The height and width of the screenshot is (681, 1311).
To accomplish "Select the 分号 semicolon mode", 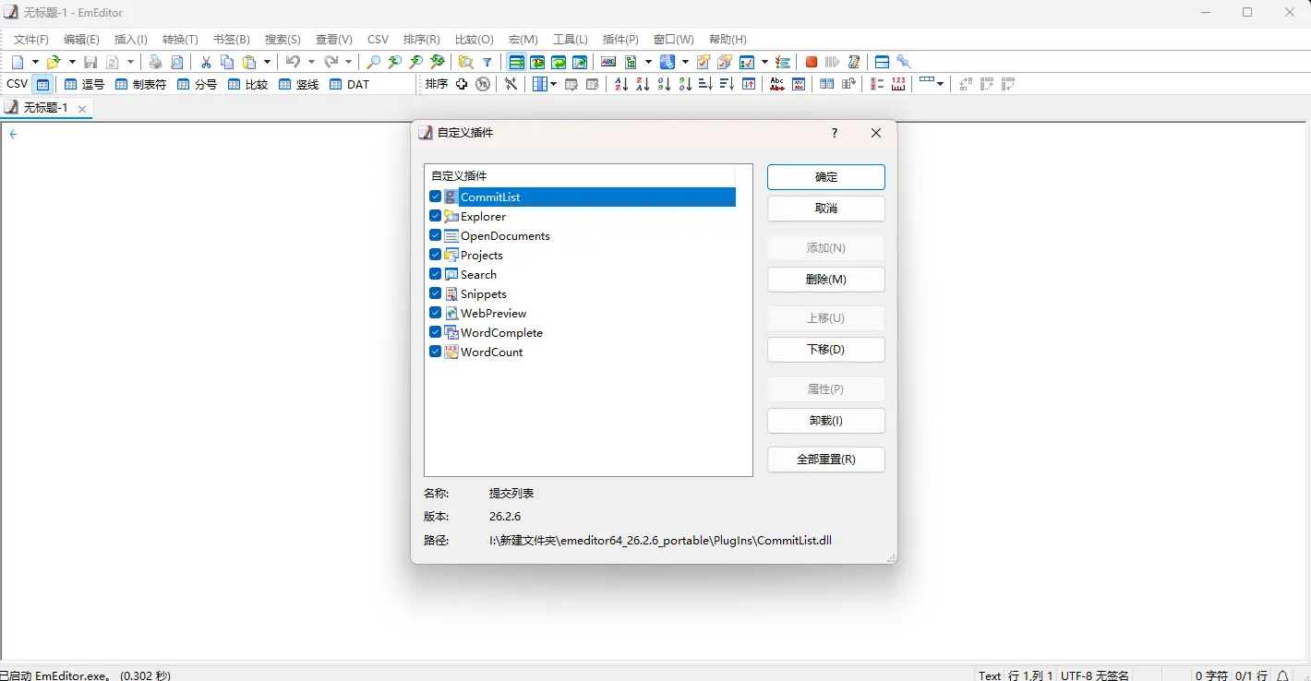I will 197,84.
